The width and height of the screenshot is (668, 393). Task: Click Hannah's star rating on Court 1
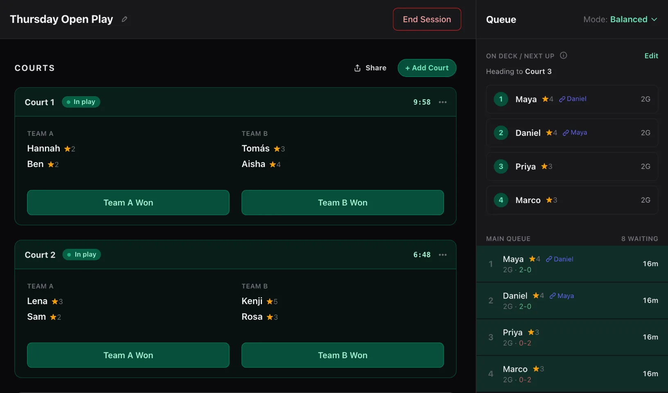pyautogui.click(x=70, y=149)
